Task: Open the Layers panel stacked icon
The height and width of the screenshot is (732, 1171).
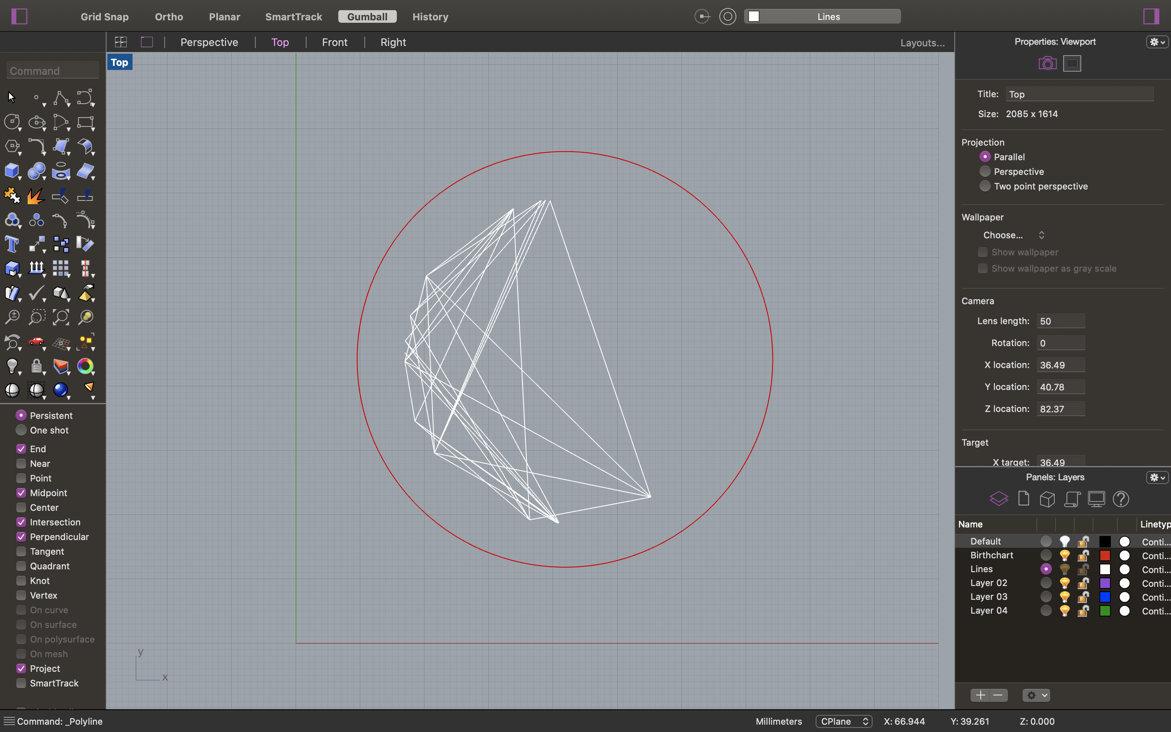Action: (999, 499)
